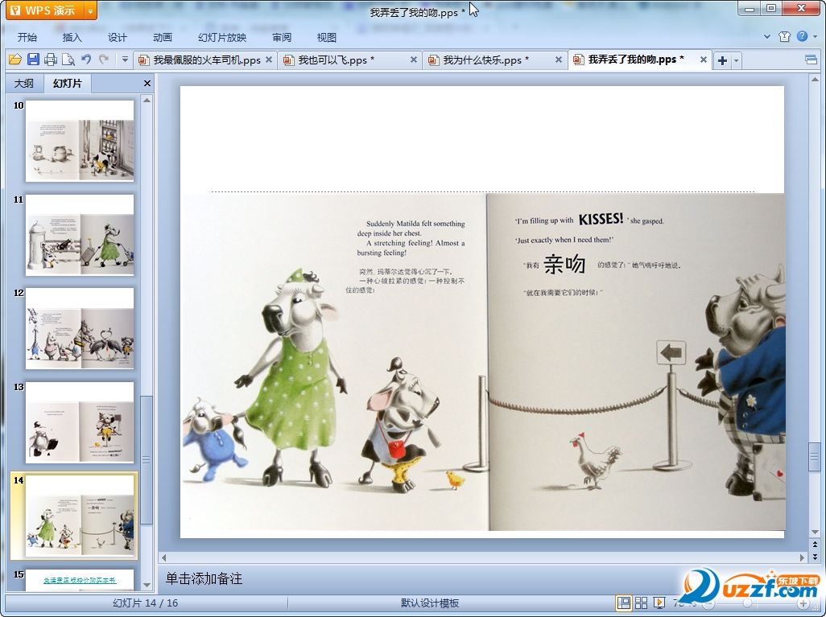Switch to the 大纲 outline pane tab
Viewport: 826px width, 617px height.
click(x=23, y=83)
